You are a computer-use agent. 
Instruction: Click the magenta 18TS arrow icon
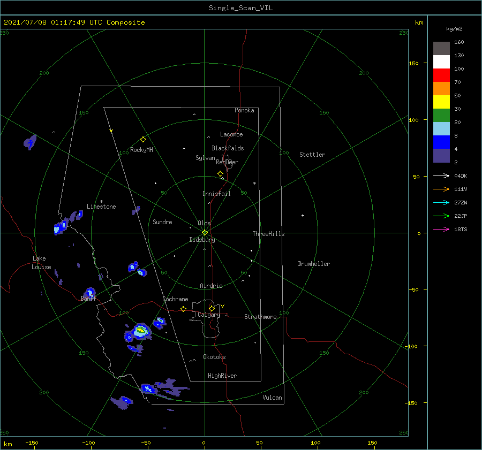click(x=441, y=230)
